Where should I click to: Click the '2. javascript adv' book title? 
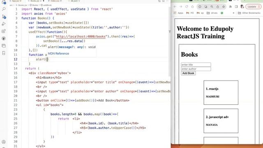coord(217,117)
